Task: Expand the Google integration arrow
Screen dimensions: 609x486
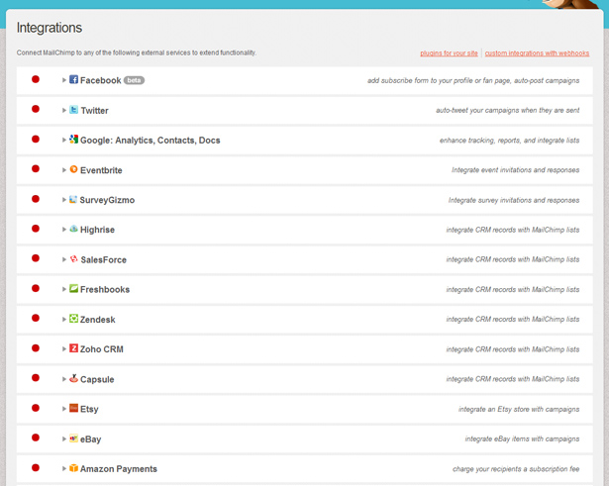Action: click(64, 140)
